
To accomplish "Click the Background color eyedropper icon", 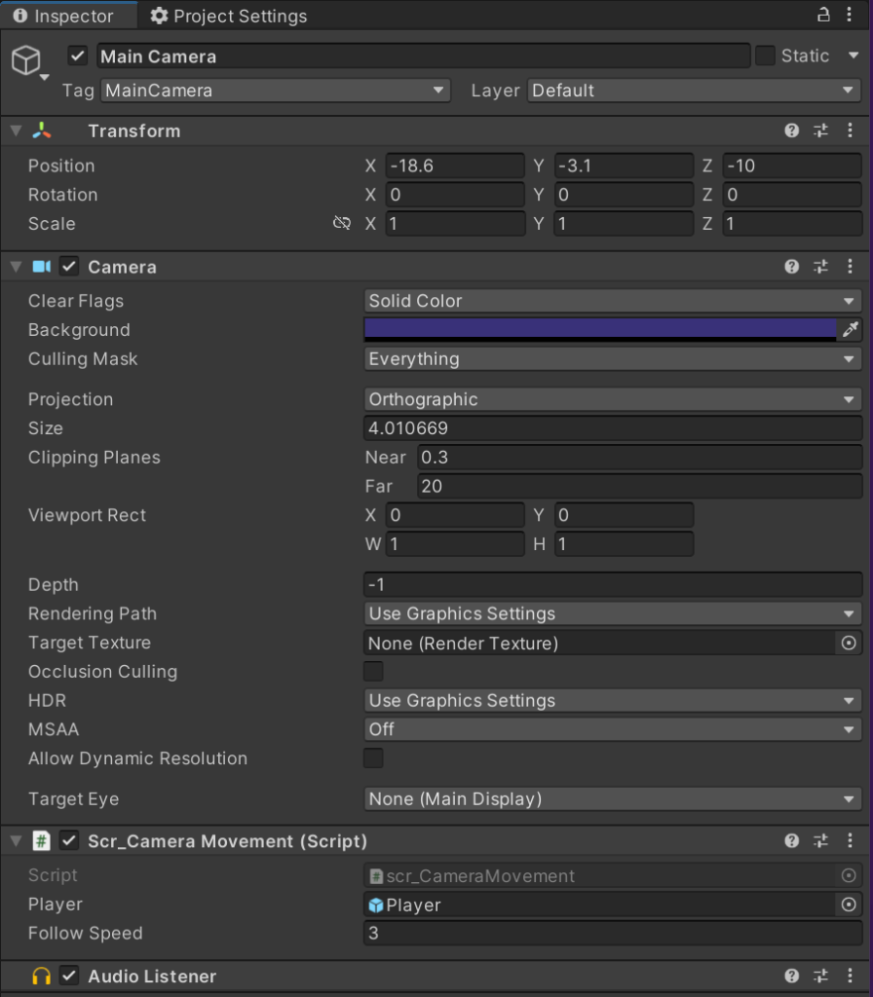I will pyautogui.click(x=851, y=330).
